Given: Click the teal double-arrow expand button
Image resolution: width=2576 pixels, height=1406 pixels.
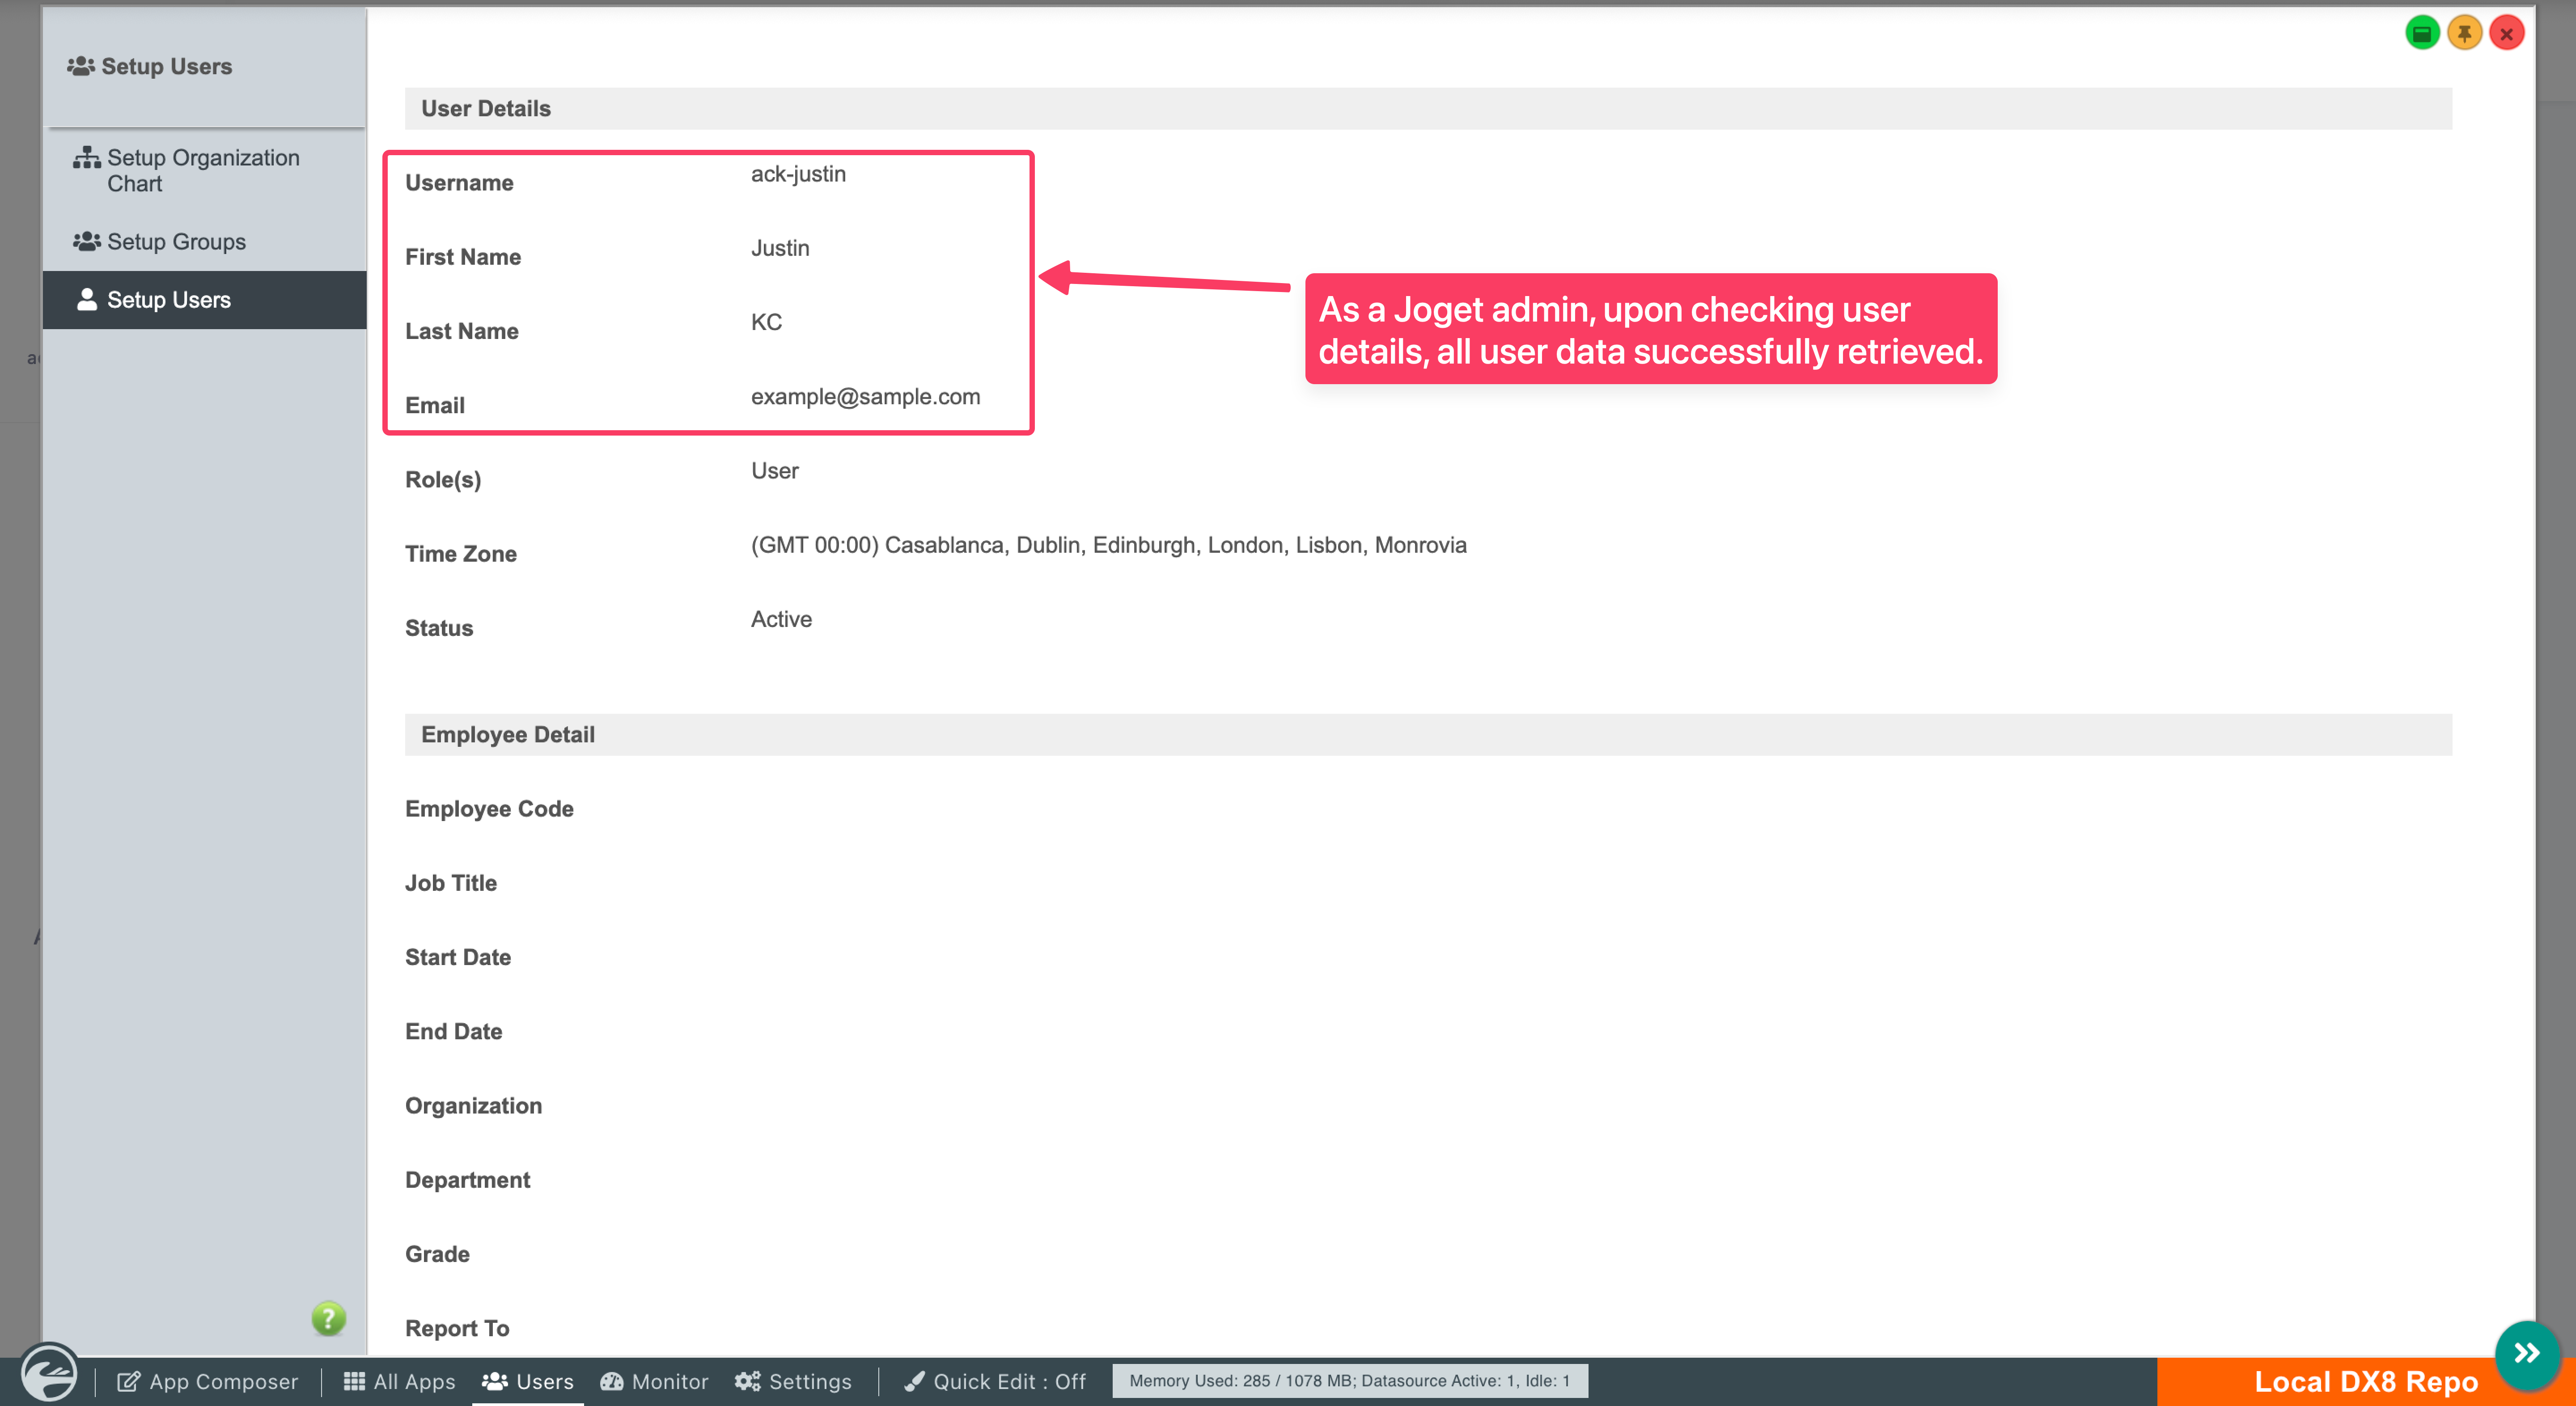Looking at the screenshot, I should pyautogui.click(x=2527, y=1354).
